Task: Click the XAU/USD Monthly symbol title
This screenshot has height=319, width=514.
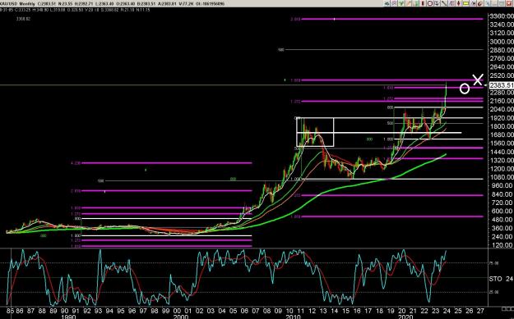Action: (x=18, y=4)
